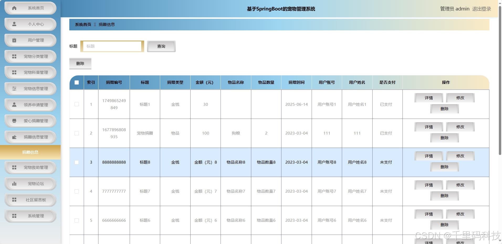The image size is (502, 244).
Task: Click the batch 删除 button above table
Action: tap(80, 64)
